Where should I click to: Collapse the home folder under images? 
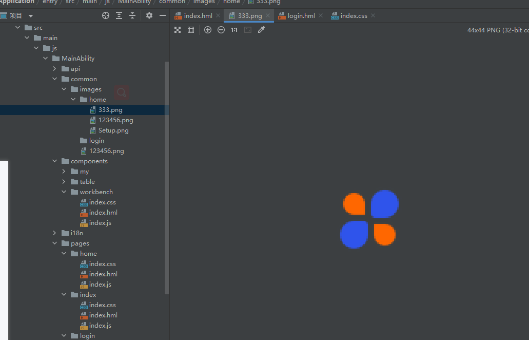click(x=73, y=99)
